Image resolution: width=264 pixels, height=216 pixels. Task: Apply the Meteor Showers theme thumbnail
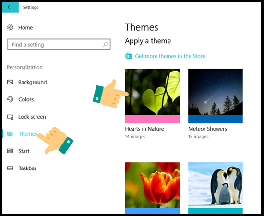coord(216,92)
